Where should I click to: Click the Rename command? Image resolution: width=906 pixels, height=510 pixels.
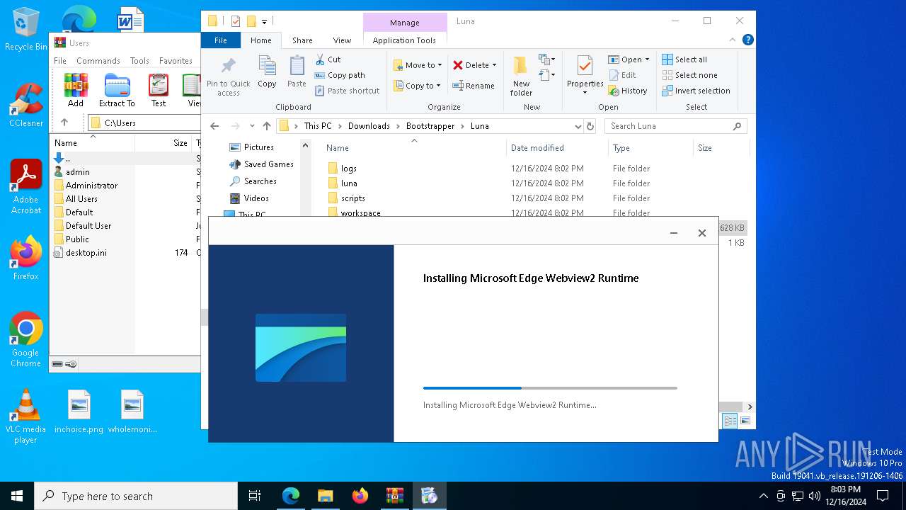[474, 86]
